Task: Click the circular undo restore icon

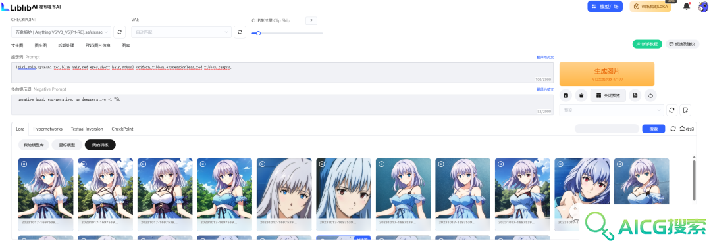Action: pos(650,95)
